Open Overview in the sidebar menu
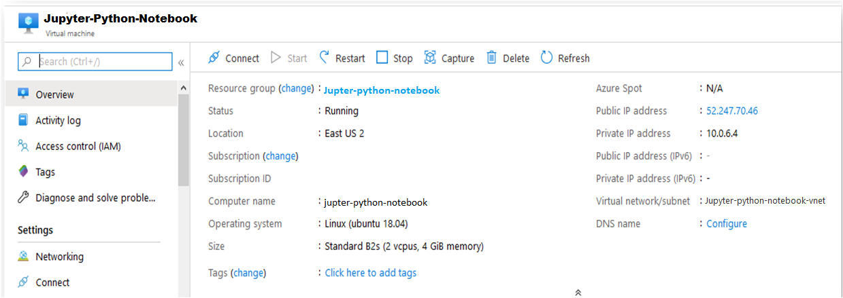The width and height of the screenshot is (843, 298). click(x=91, y=94)
